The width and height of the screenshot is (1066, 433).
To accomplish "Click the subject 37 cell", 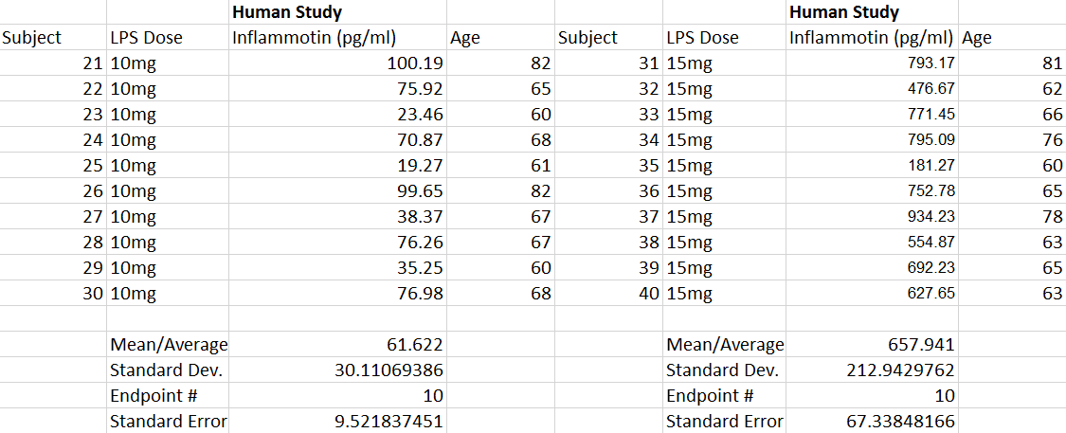I will (646, 217).
